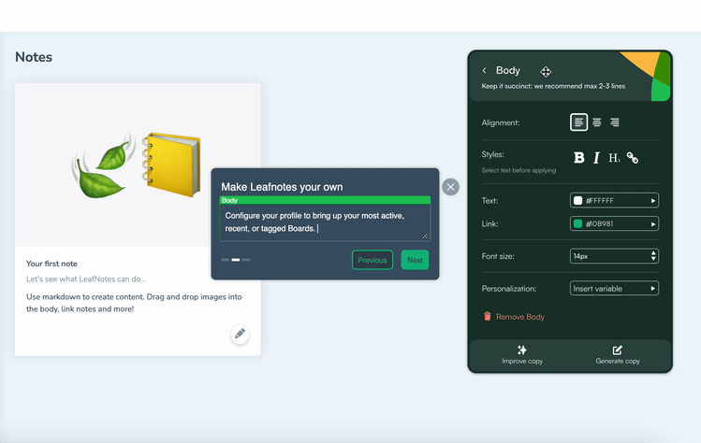The width and height of the screenshot is (701, 443).
Task: Click the tip Keep it succinct in the panel header
Action: (553, 86)
